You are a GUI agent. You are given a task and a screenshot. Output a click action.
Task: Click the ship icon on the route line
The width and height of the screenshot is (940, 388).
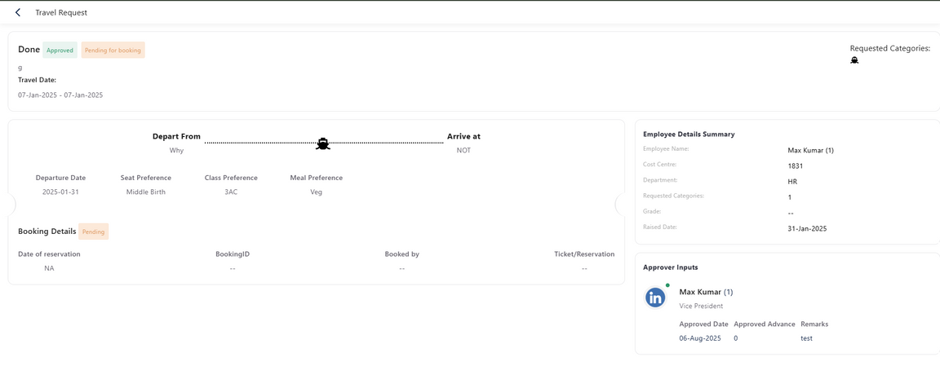tap(323, 143)
